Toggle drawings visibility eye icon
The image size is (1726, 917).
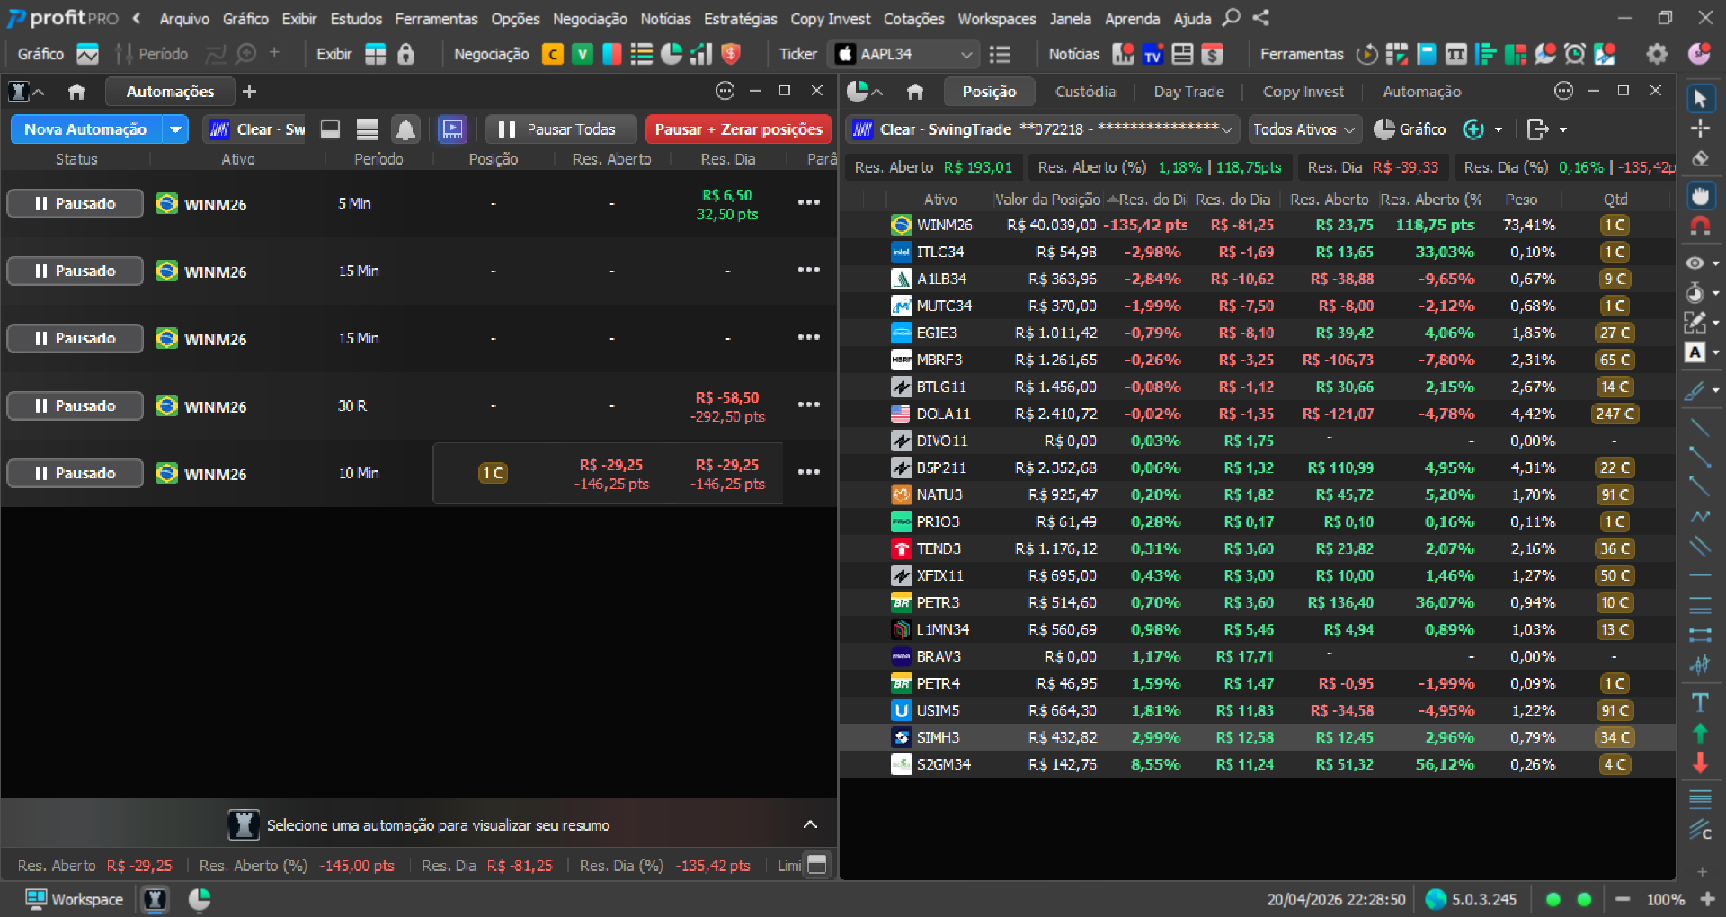(x=1695, y=263)
